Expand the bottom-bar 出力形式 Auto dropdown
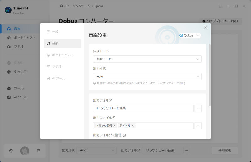 97,150
